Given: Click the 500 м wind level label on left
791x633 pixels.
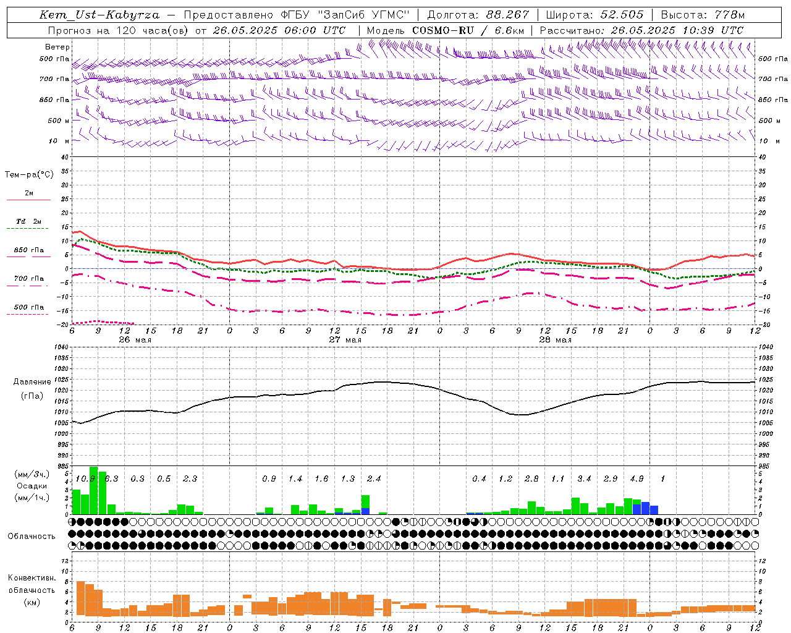Looking at the screenshot, I should click(x=59, y=121).
